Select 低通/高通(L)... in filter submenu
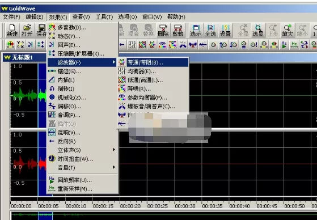 click(x=153, y=80)
